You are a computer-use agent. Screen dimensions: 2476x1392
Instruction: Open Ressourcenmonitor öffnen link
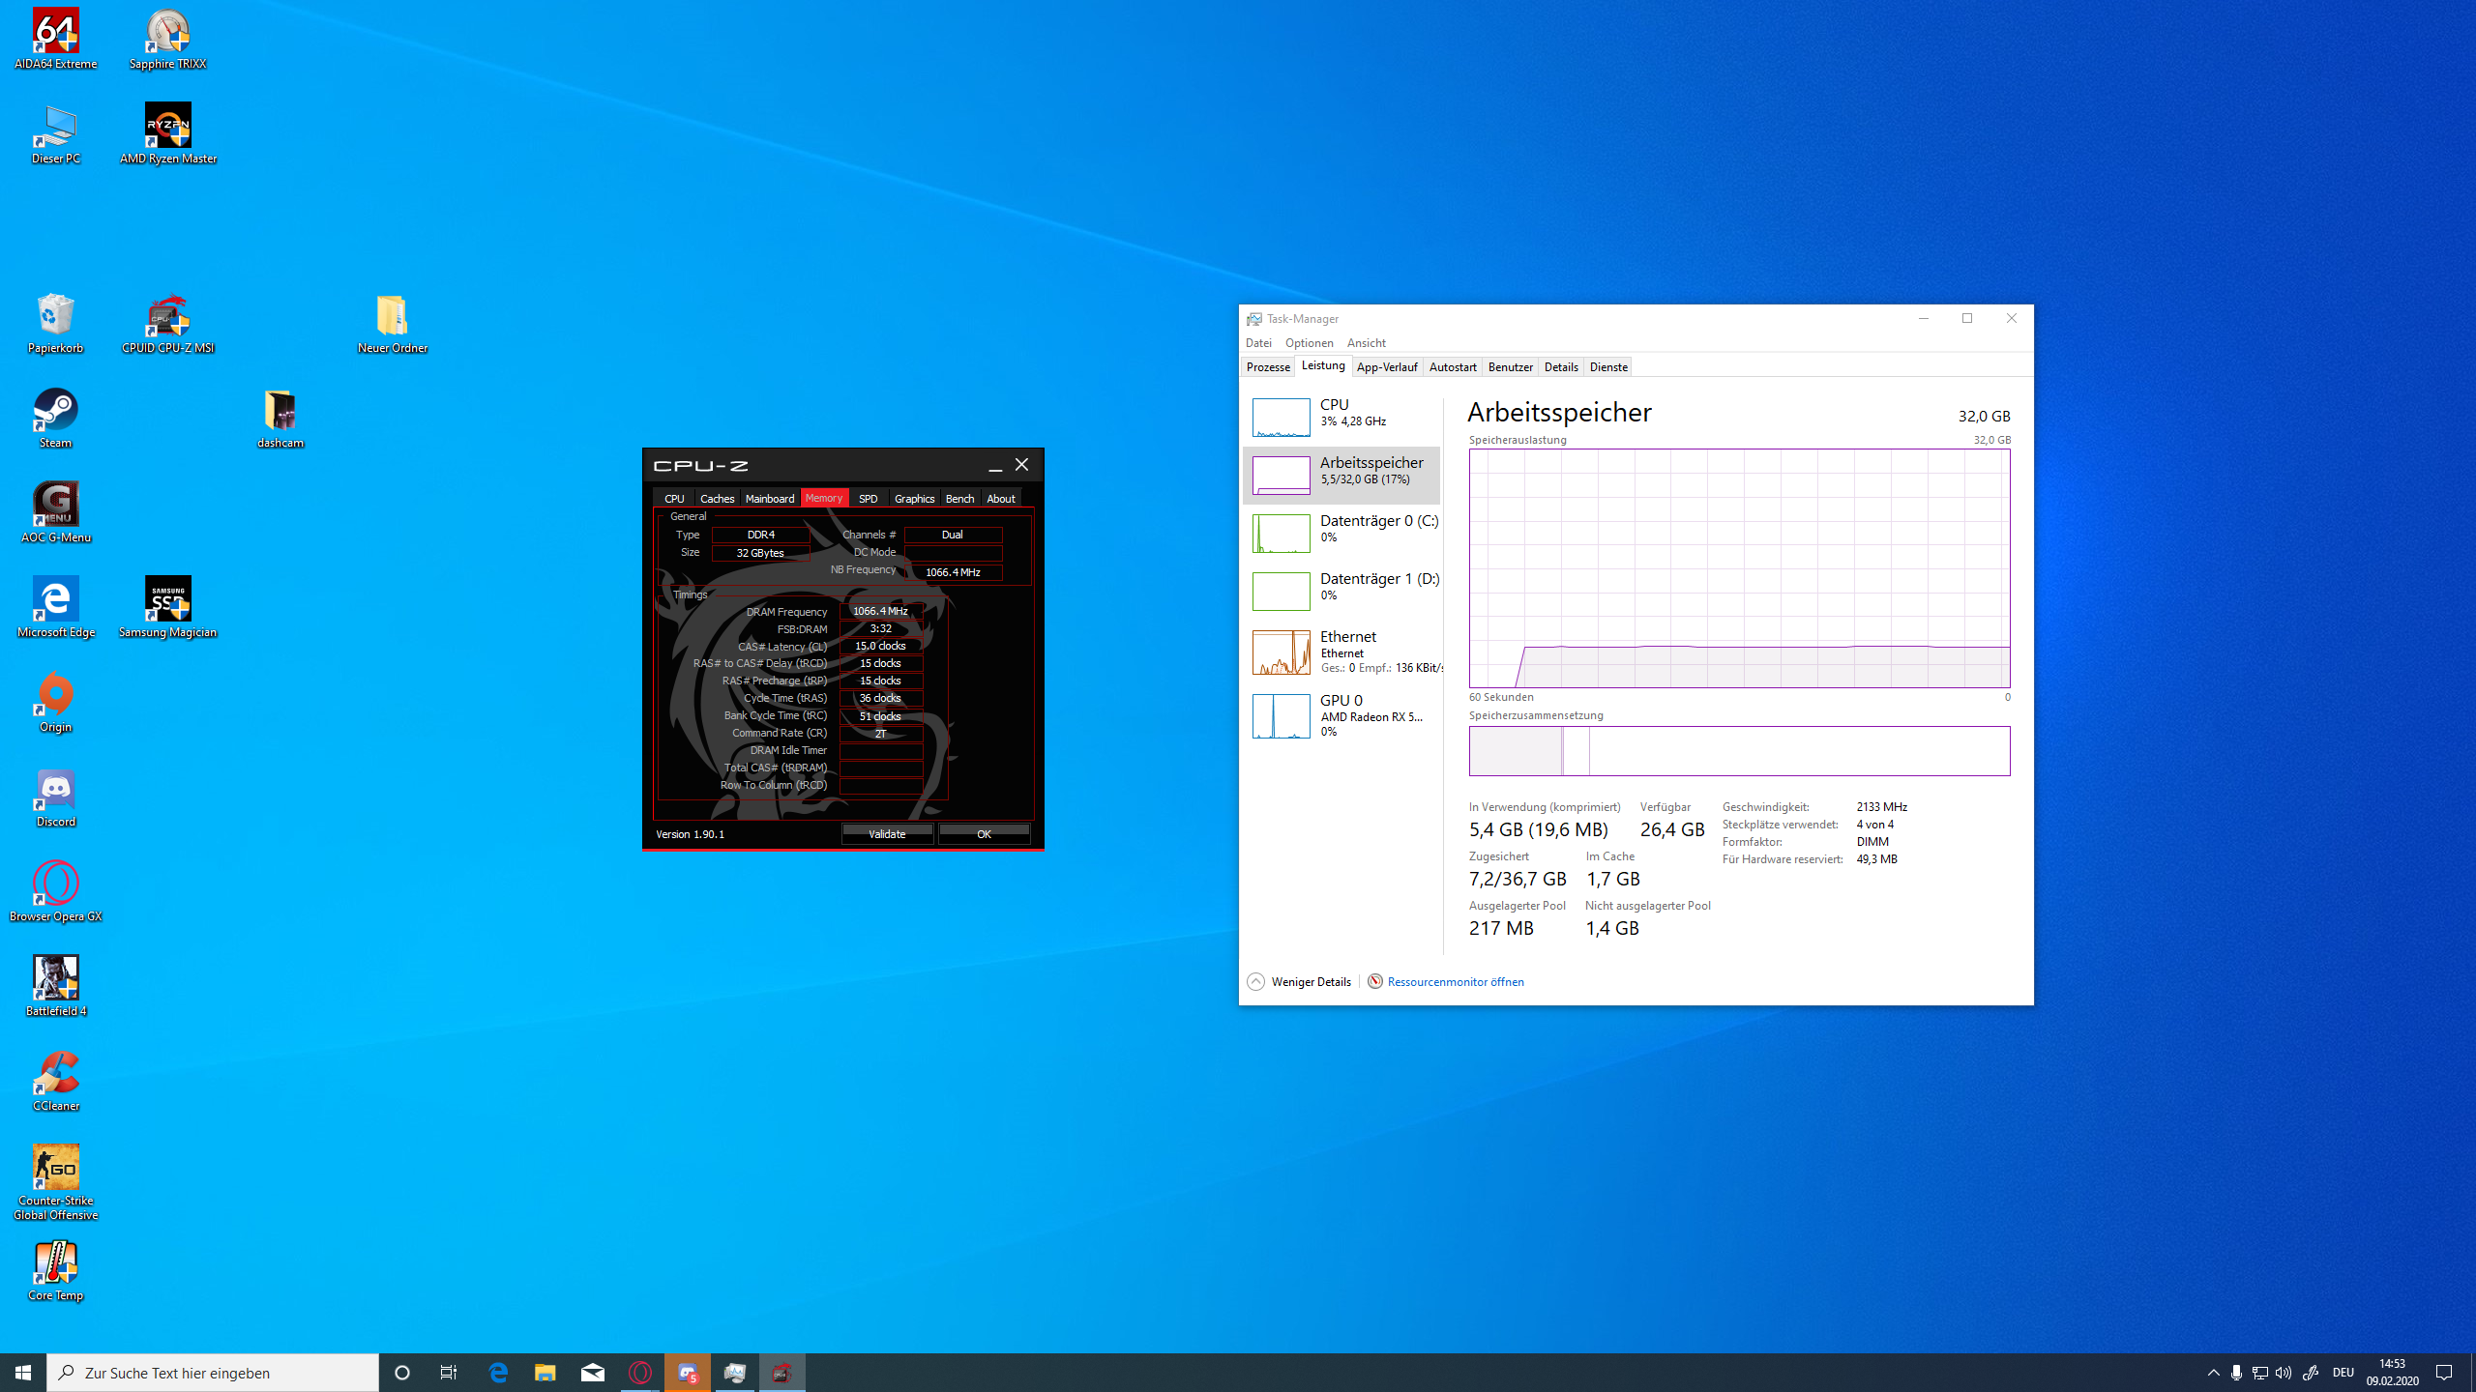click(x=1455, y=982)
